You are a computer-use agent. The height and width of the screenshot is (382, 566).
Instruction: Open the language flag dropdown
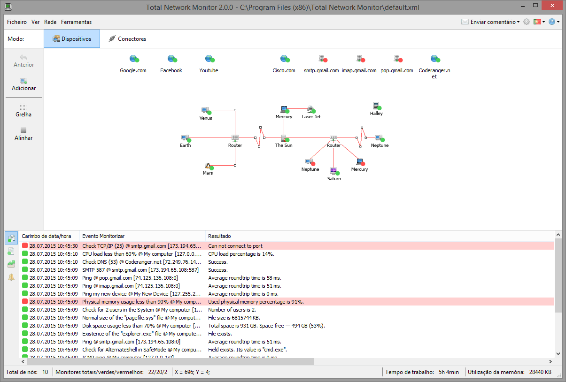(539, 22)
